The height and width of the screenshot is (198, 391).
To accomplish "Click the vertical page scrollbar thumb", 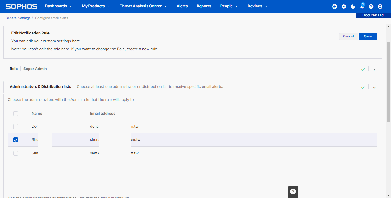I will pos(388,81).
